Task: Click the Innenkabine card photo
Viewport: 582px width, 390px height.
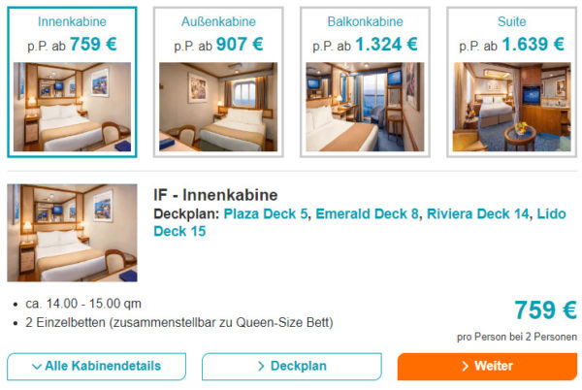Action: 72,107
